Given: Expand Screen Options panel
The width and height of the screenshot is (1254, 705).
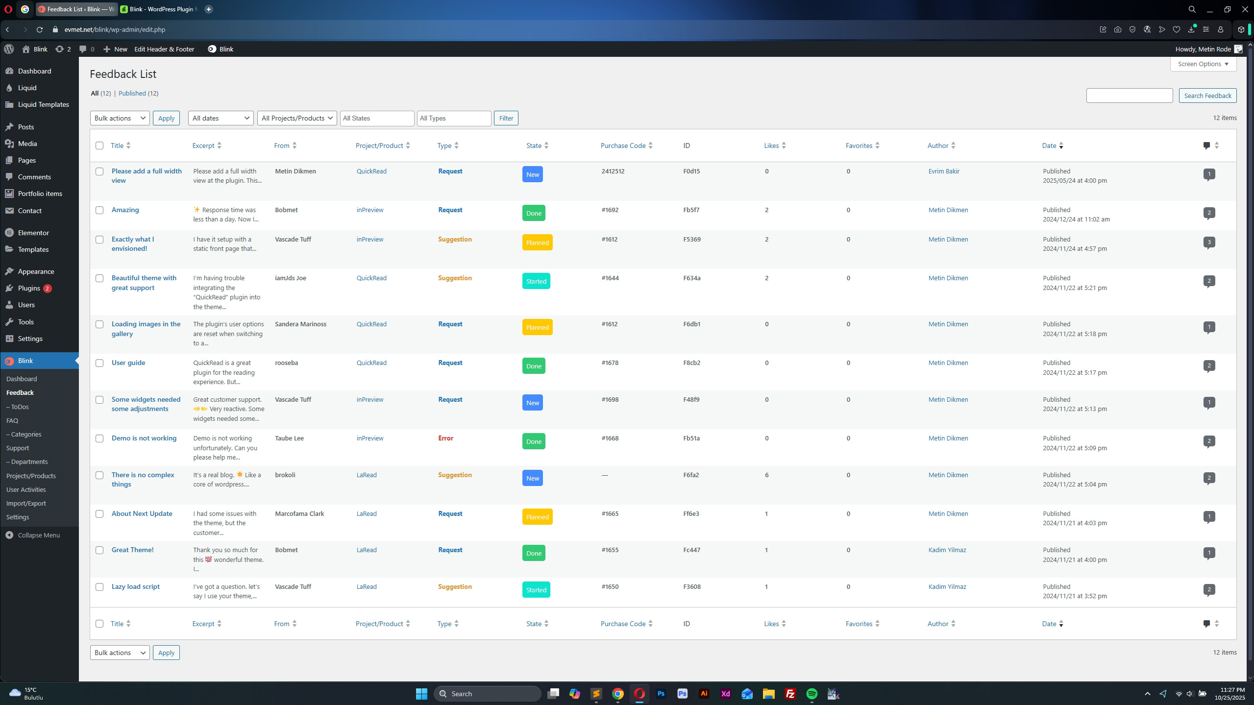Looking at the screenshot, I should point(1203,64).
